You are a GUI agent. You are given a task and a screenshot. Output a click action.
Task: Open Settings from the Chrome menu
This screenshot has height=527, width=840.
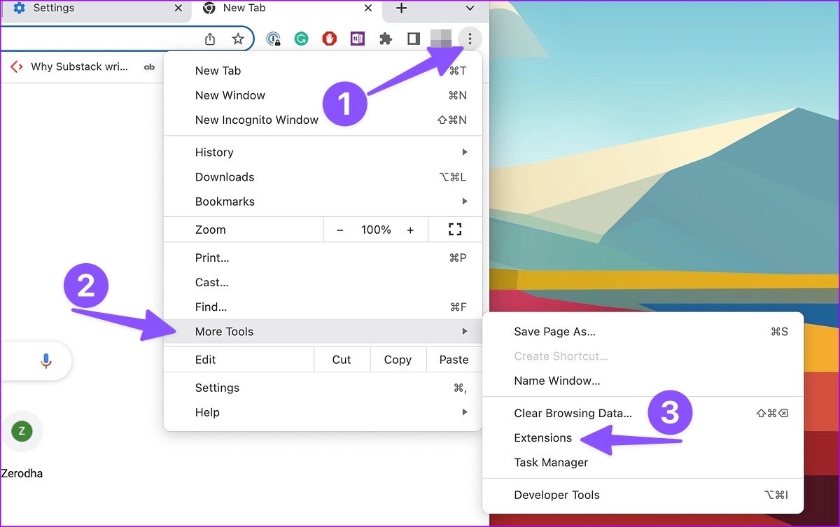pos(323,388)
